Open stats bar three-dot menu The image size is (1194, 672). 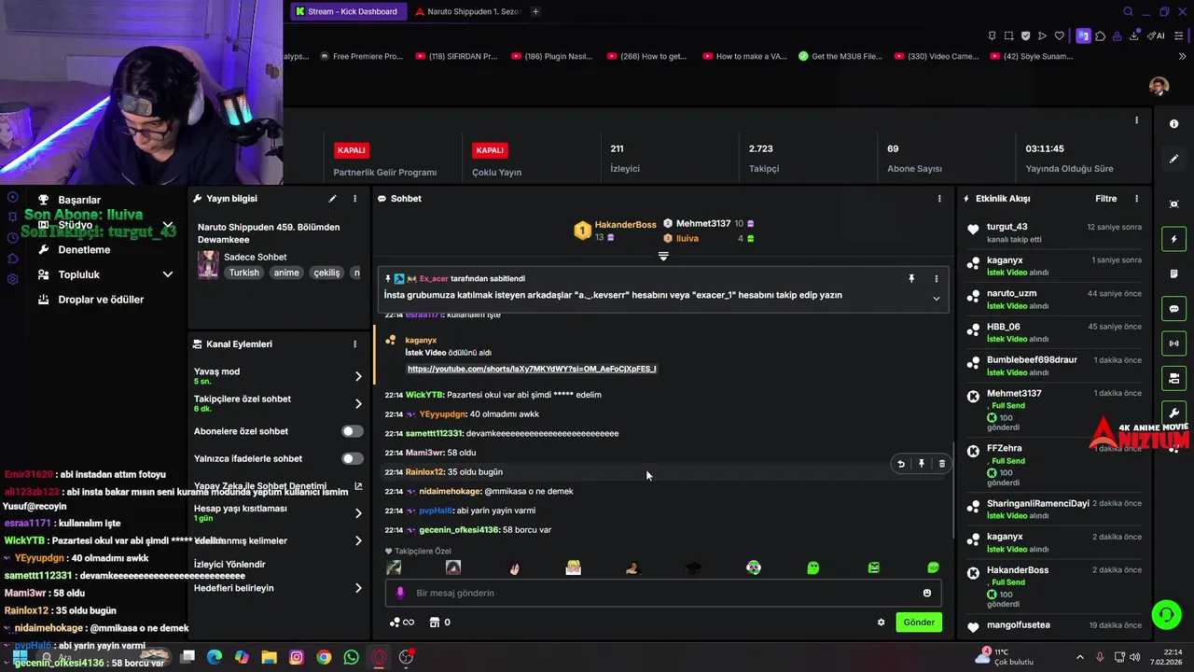(x=1136, y=120)
